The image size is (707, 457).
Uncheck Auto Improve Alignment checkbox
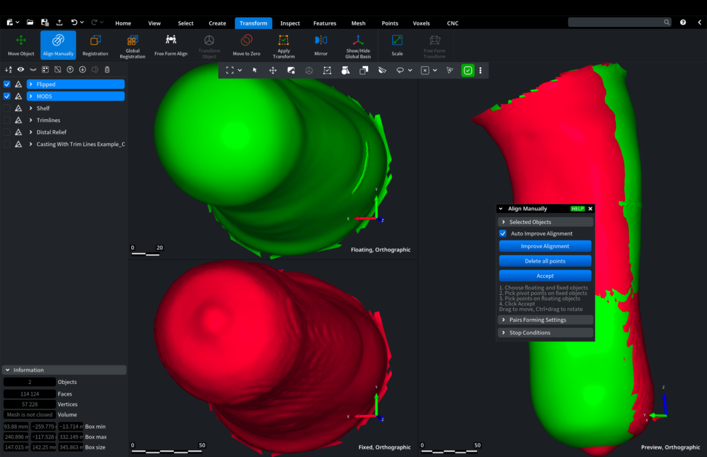click(x=503, y=234)
